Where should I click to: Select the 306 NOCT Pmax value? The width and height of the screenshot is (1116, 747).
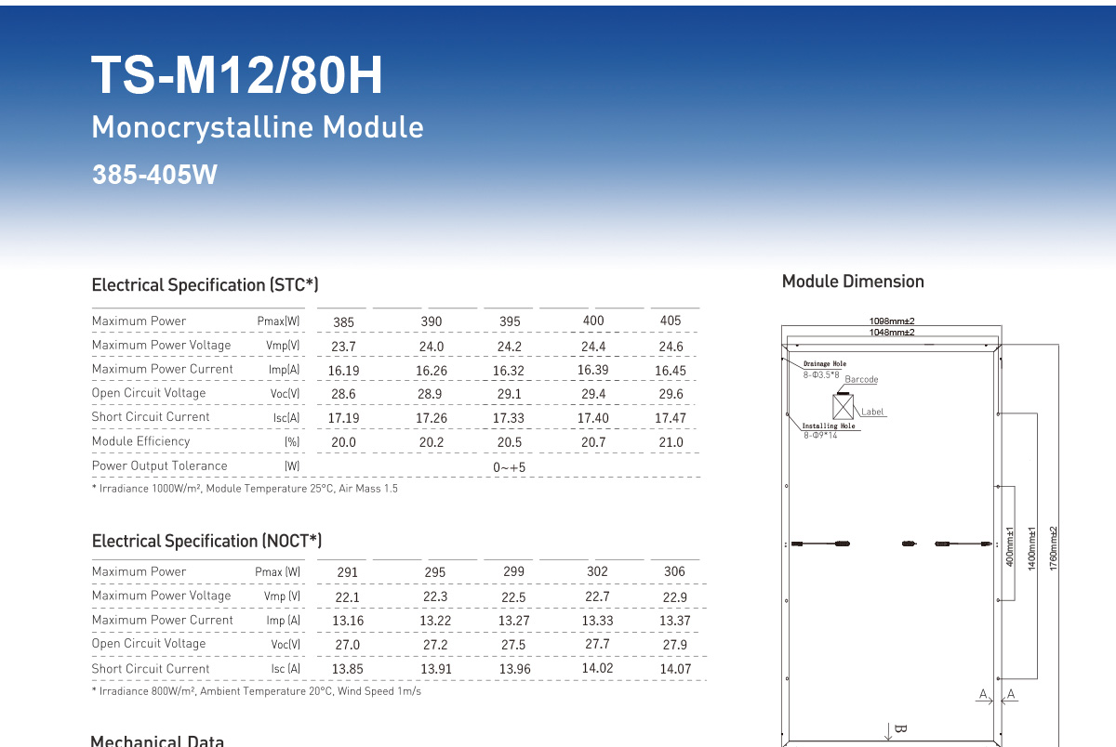(x=674, y=571)
